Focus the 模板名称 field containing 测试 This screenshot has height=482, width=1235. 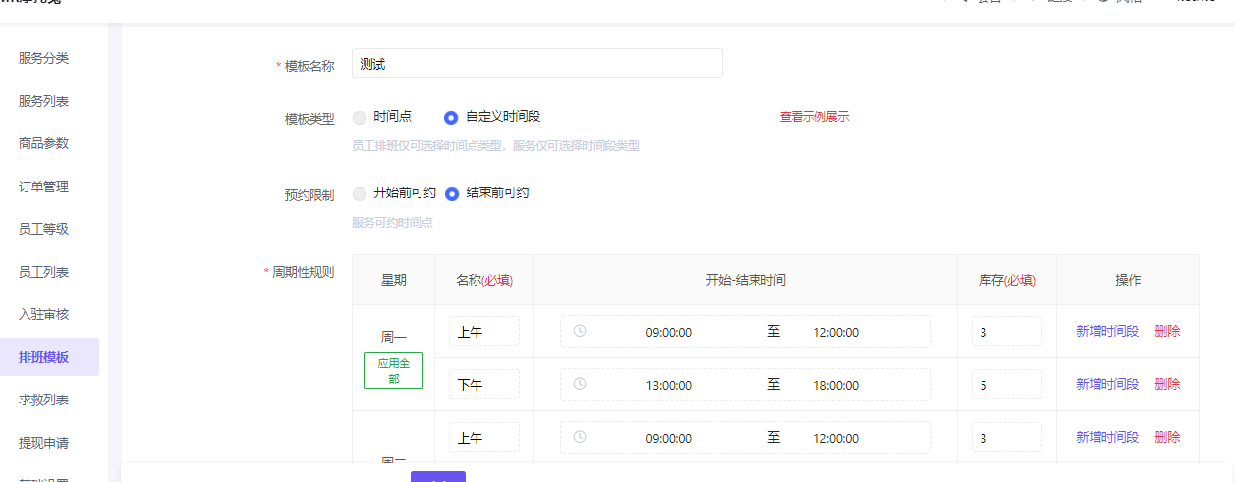click(x=536, y=64)
